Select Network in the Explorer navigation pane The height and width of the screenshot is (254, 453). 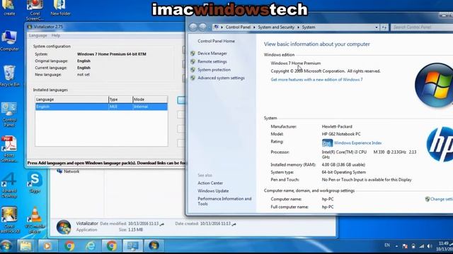click(71, 171)
